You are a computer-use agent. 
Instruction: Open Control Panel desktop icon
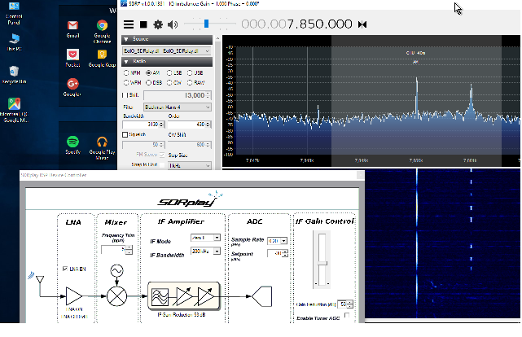click(x=14, y=13)
